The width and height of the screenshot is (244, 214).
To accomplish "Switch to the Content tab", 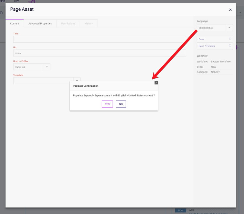I will pos(15,24).
